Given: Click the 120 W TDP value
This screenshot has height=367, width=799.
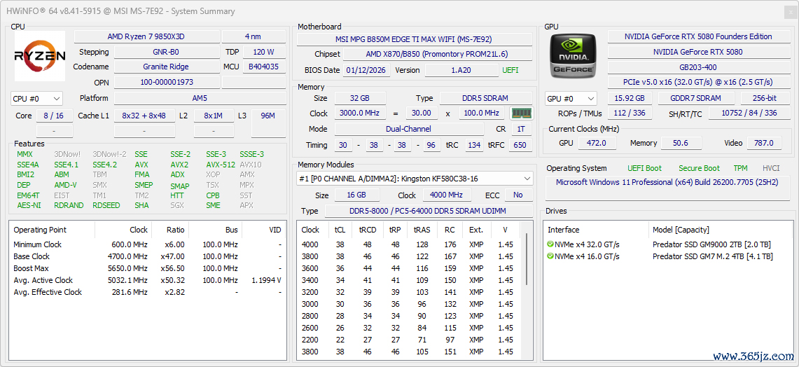Looking at the screenshot, I should click(x=263, y=52).
